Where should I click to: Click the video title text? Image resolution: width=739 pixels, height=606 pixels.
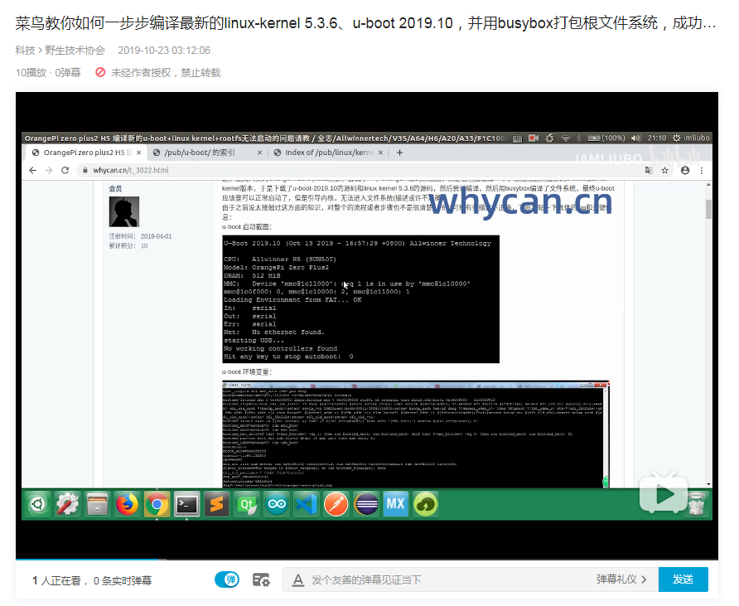(365, 22)
